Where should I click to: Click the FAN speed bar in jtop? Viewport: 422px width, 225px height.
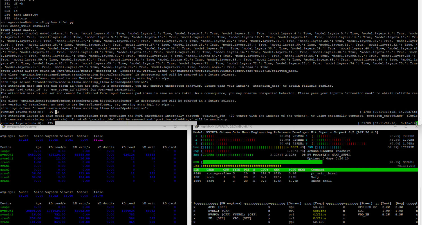pyautogui.click(x=329, y=147)
